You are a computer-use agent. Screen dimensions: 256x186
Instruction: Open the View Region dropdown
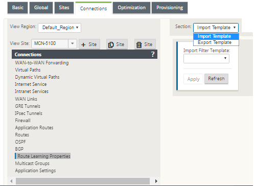click(59, 28)
